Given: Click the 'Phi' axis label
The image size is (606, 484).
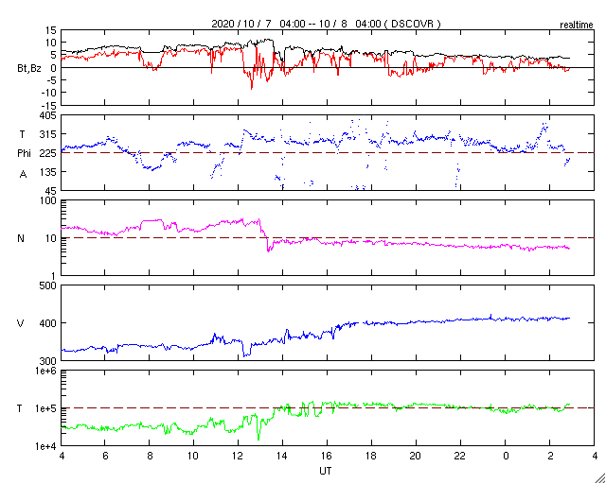Looking at the screenshot, I should click(x=24, y=153).
